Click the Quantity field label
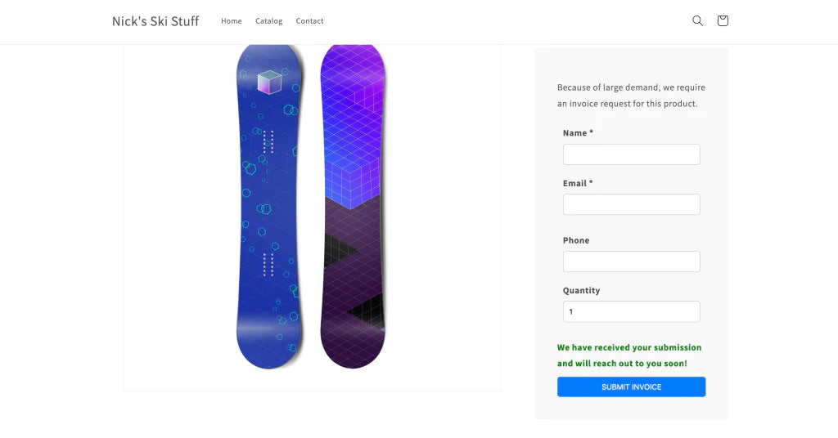Viewport: 838px width, 438px height. coord(581,291)
